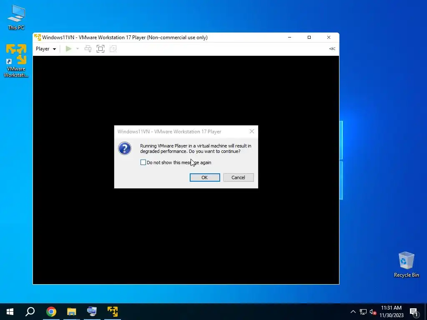
Task: Close the VMware Player window
Action: [329, 37]
